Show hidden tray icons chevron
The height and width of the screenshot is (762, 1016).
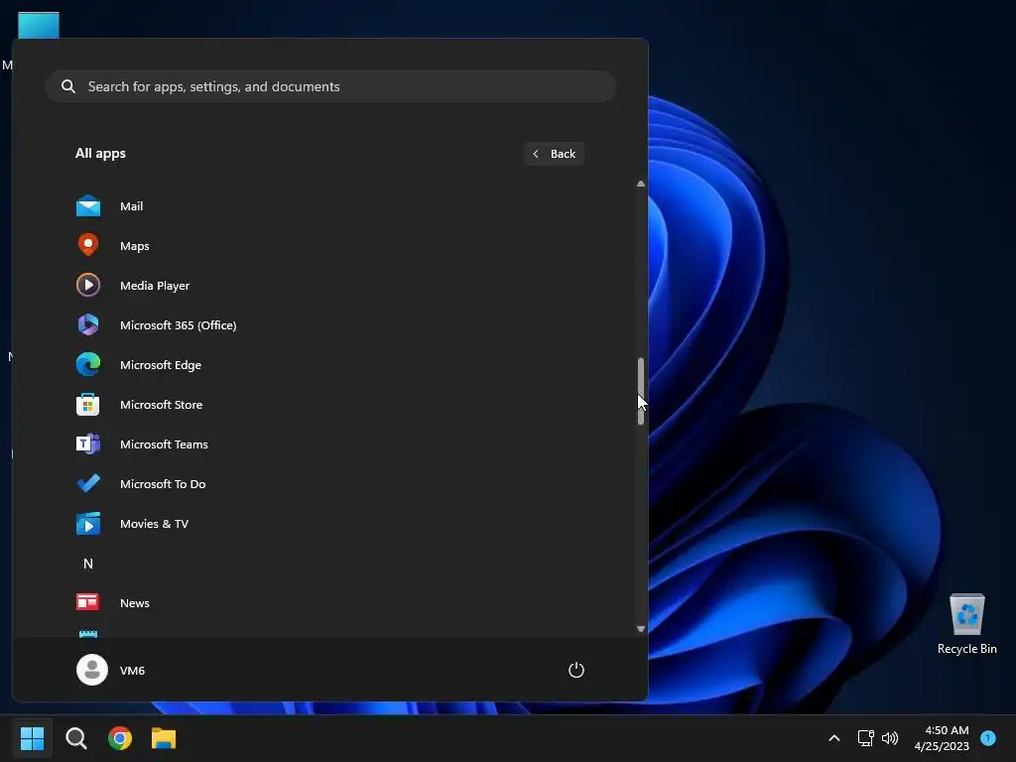pos(834,738)
